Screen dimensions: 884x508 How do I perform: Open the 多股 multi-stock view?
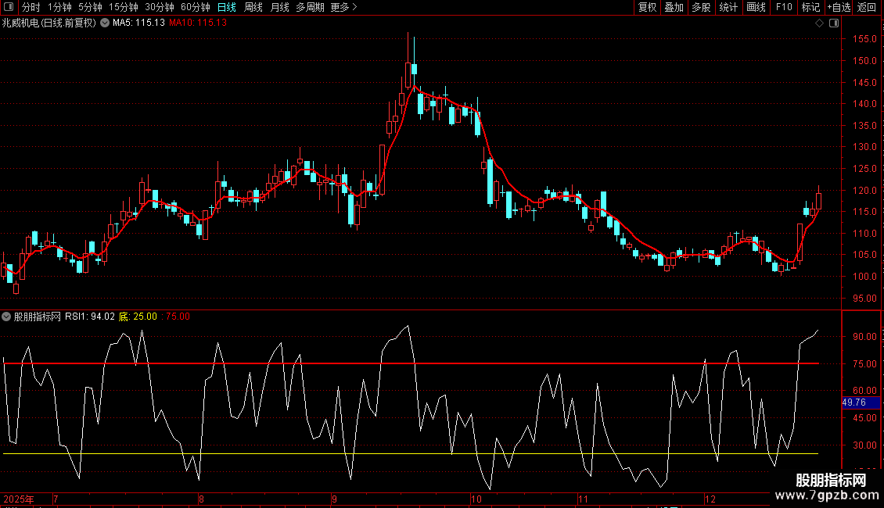[x=702, y=7]
